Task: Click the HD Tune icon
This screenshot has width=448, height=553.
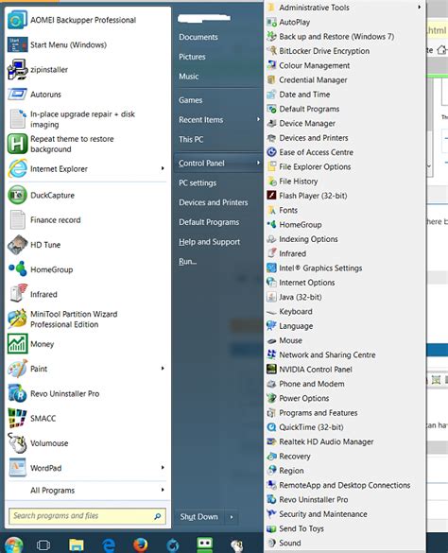Action: pos(17,245)
